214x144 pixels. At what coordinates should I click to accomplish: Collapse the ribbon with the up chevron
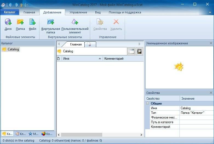[210, 12]
